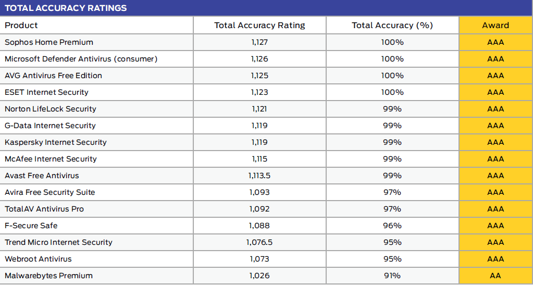Click Trend Micro Internet Security rating 1,076.5

coord(259,242)
